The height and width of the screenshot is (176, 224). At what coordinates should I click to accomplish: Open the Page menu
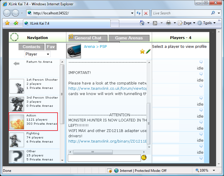click(x=187, y=23)
